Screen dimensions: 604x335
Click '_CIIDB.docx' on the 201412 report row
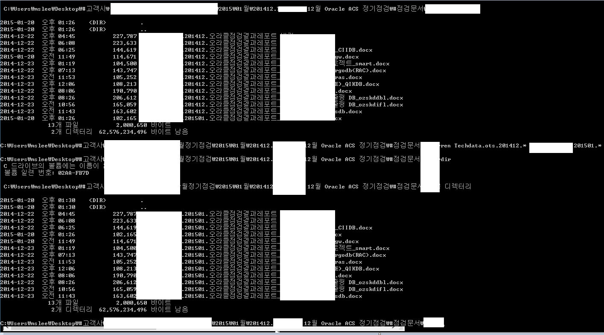pos(354,50)
